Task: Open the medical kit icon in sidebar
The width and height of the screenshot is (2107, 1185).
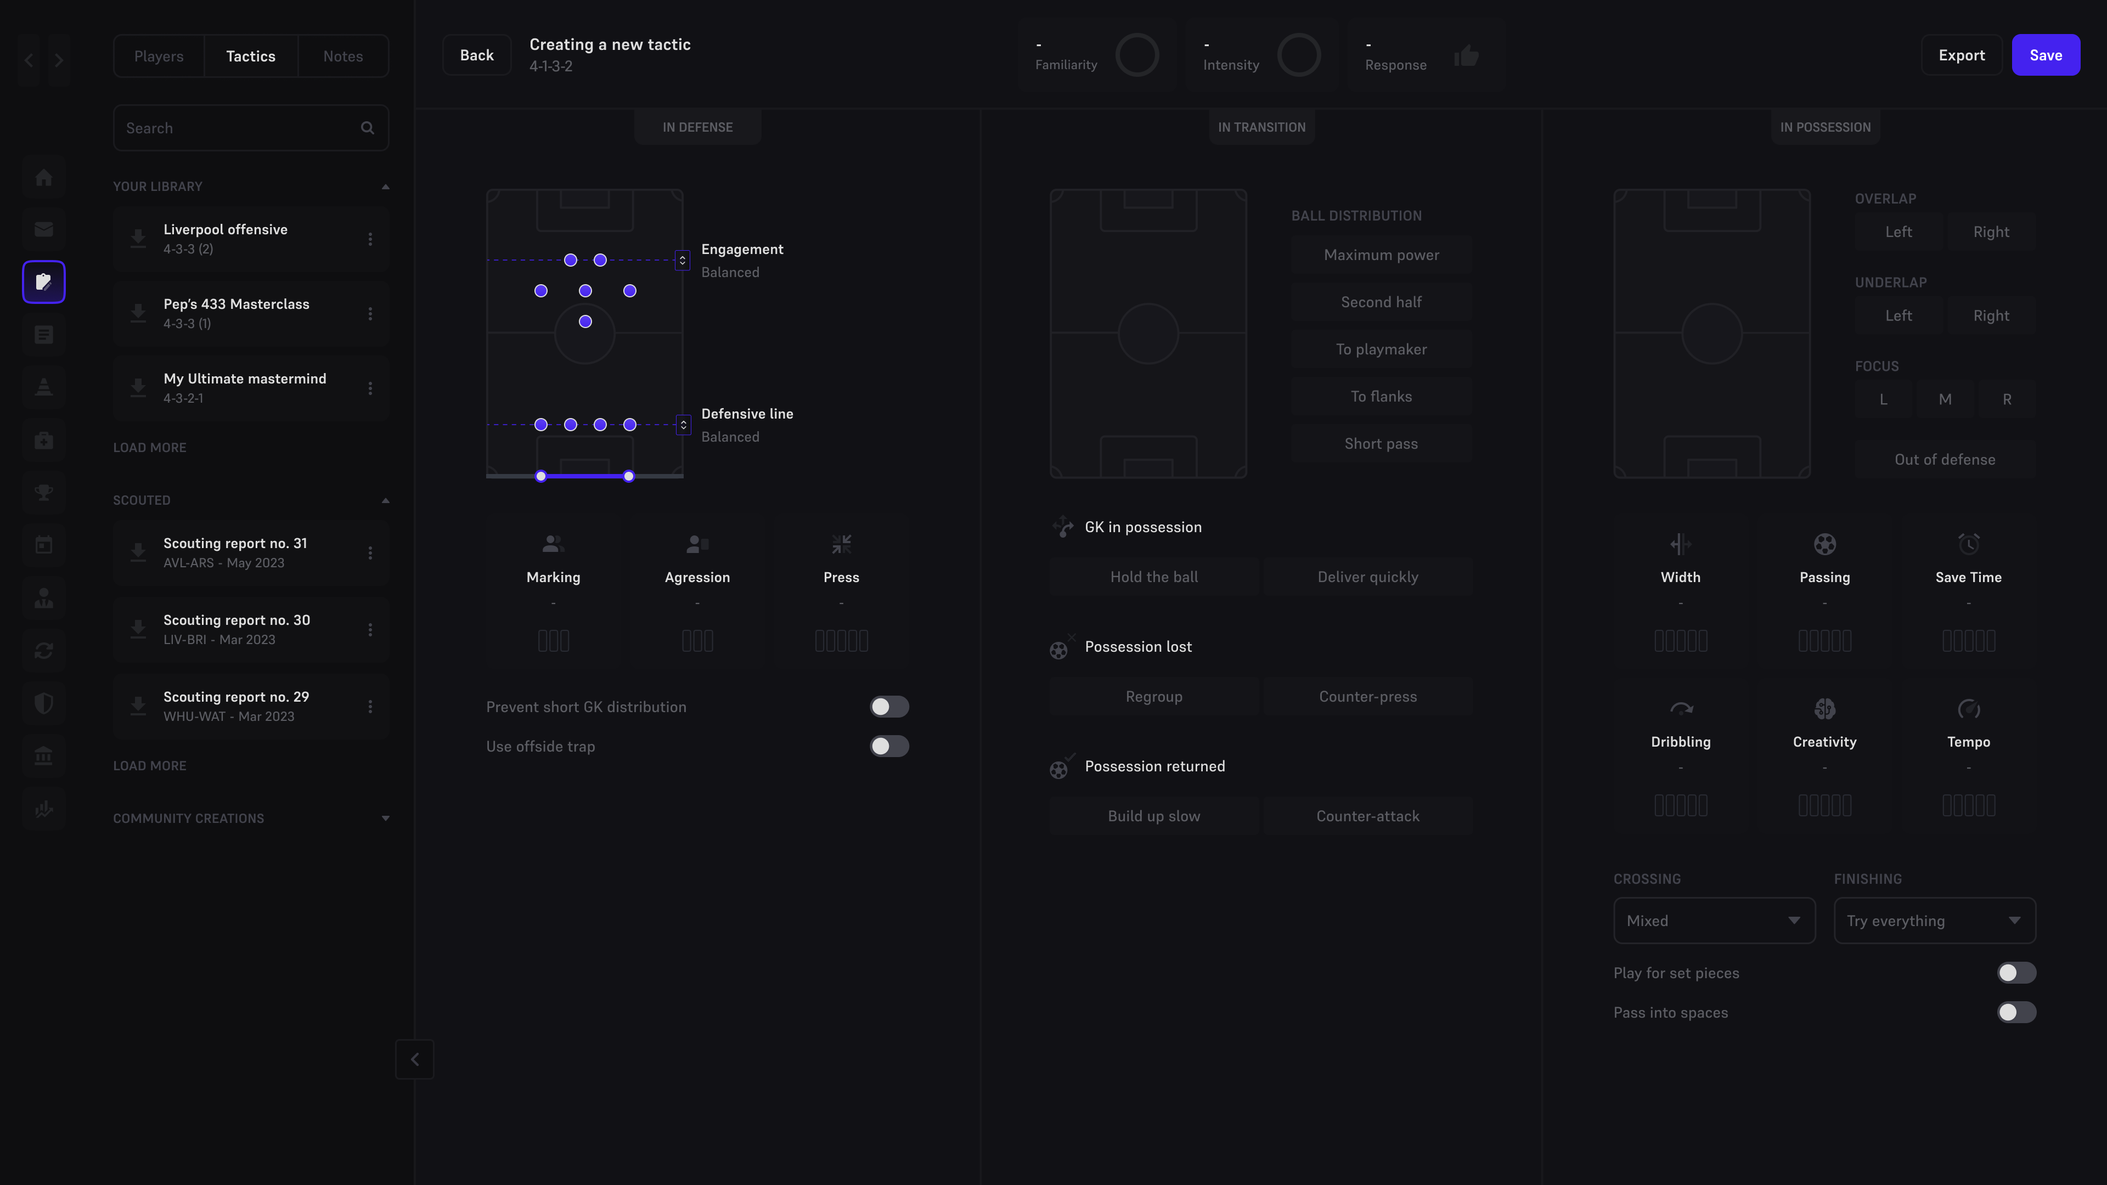Action: point(43,440)
